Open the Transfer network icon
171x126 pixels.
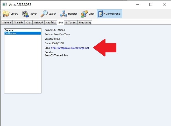pyautogui.click(x=63, y=14)
